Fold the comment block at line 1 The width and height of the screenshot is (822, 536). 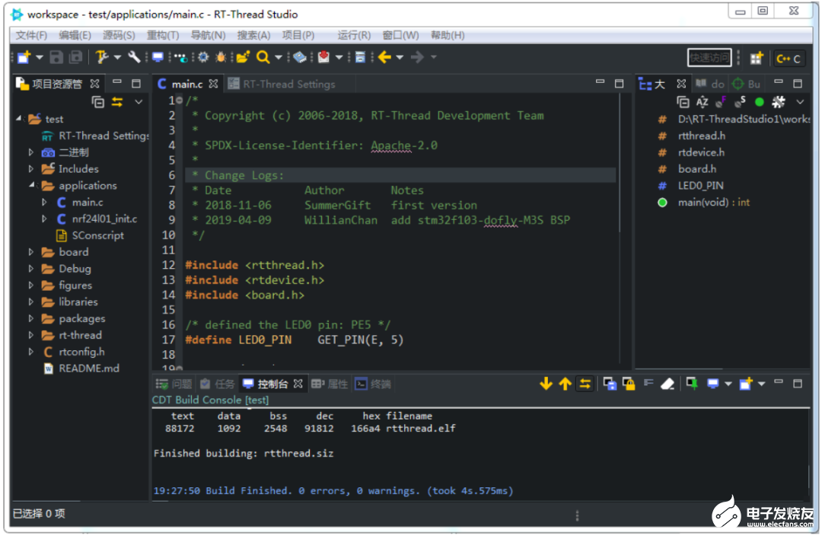pos(180,100)
